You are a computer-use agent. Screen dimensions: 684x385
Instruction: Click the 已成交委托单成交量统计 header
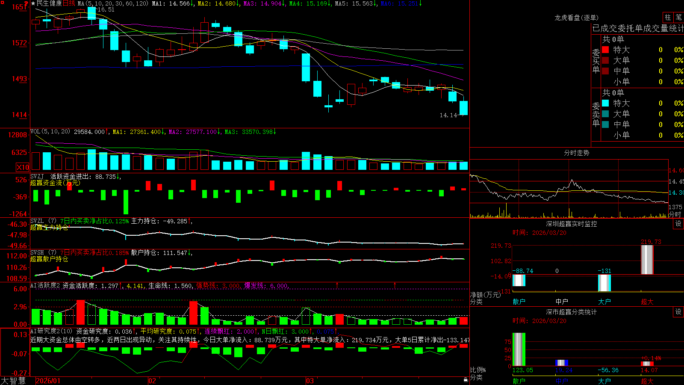point(638,28)
